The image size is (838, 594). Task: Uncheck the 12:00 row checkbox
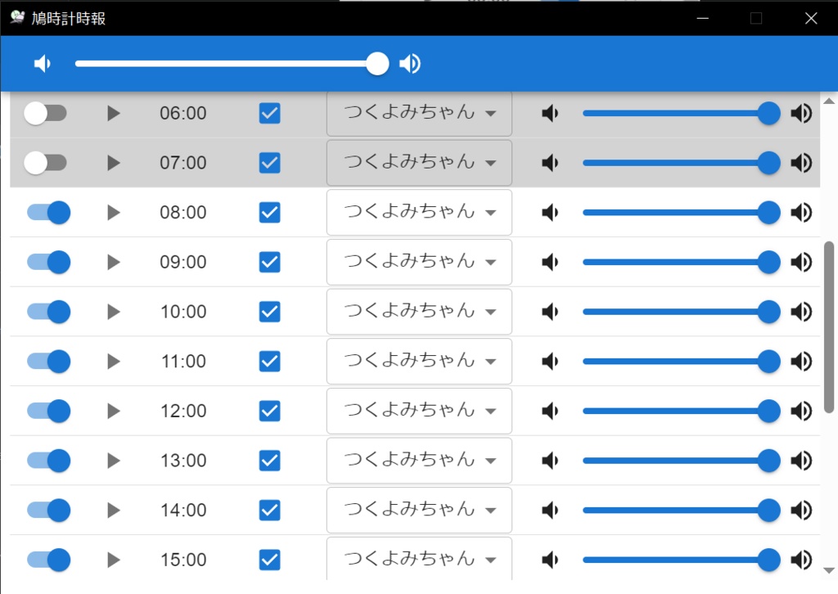point(269,411)
